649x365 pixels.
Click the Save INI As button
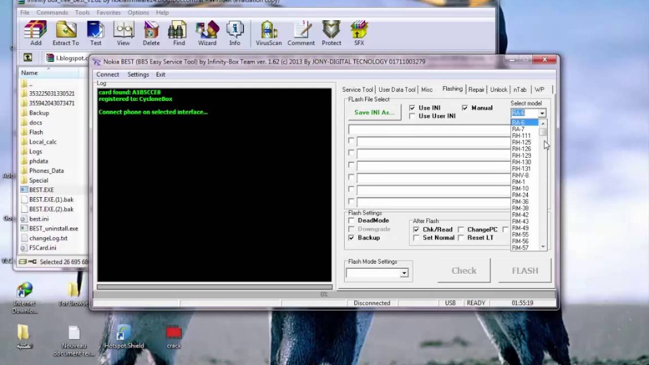pyautogui.click(x=374, y=113)
